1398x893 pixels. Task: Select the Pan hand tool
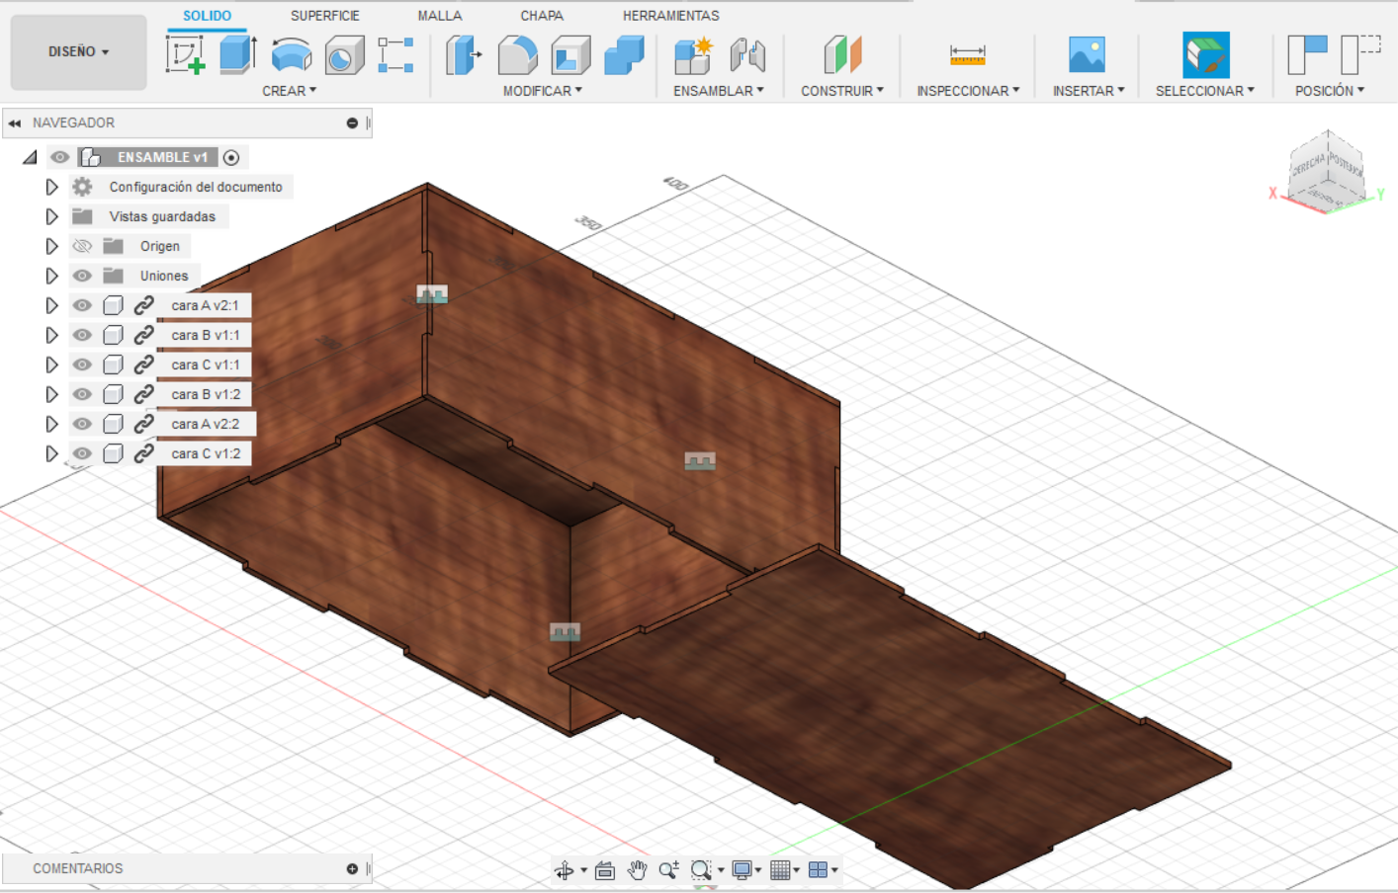pos(637,870)
